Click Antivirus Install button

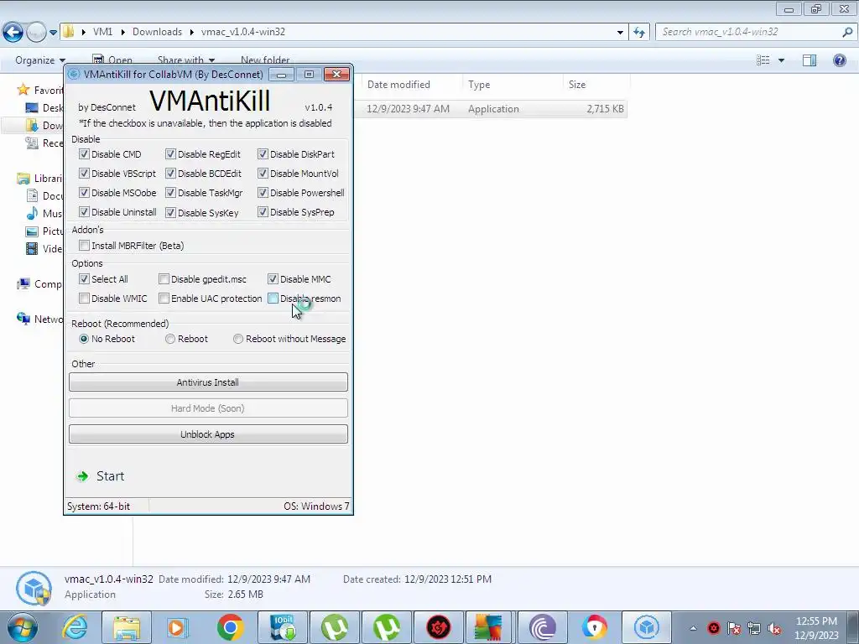pos(208,382)
